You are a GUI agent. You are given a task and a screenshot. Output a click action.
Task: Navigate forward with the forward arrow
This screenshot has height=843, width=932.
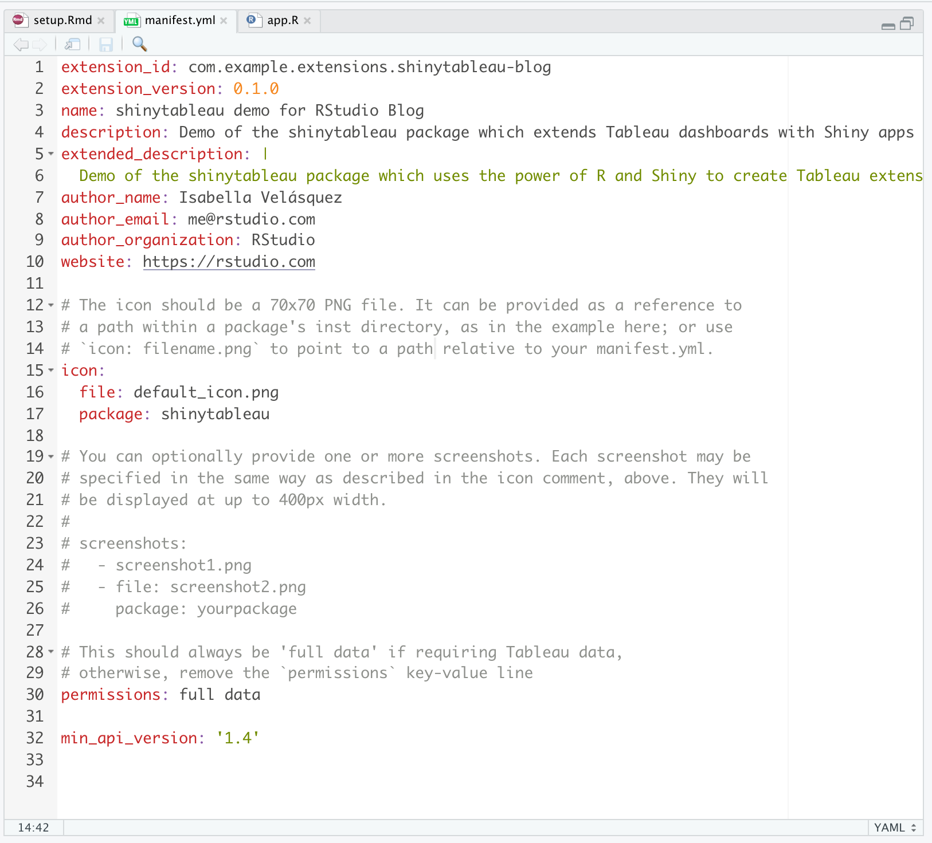tap(39, 44)
